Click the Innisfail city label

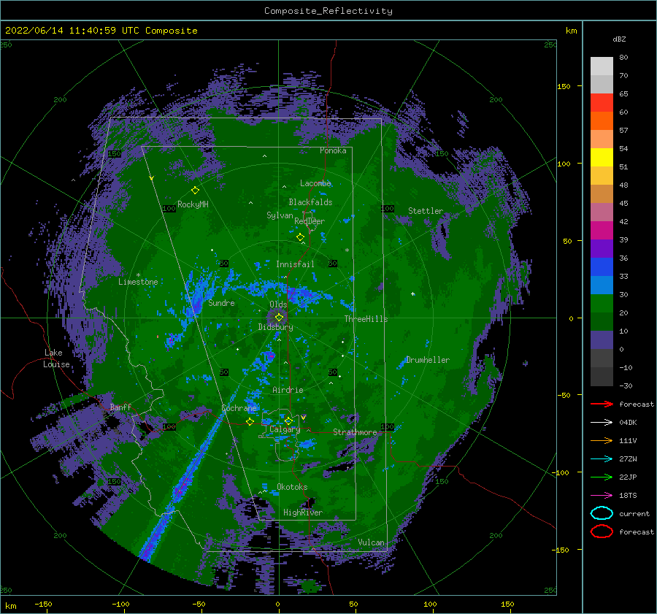(295, 264)
